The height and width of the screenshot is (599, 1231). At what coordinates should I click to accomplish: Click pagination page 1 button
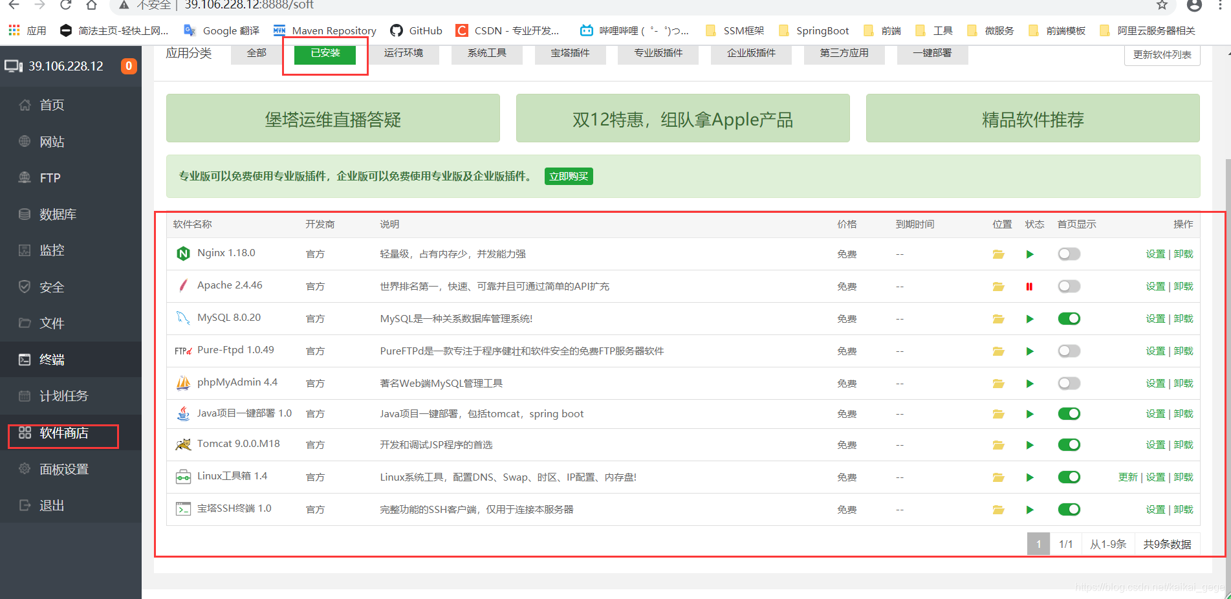1038,544
